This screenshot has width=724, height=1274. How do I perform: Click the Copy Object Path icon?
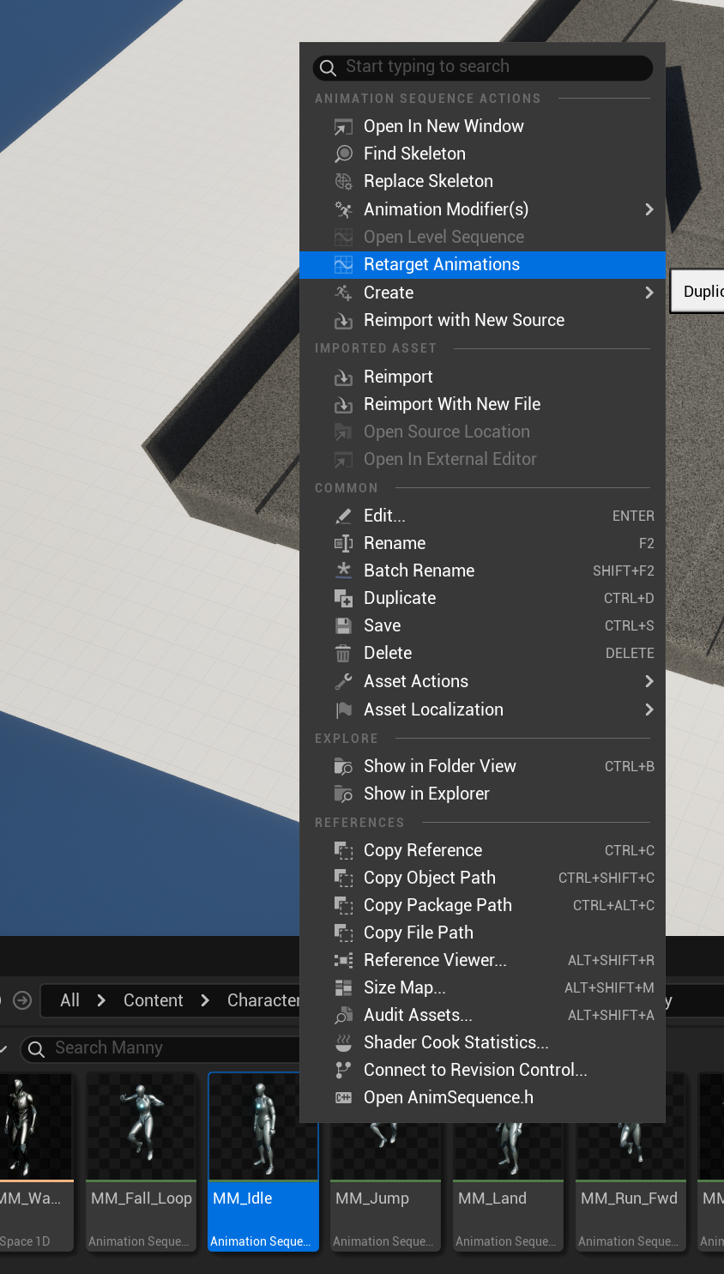click(343, 879)
